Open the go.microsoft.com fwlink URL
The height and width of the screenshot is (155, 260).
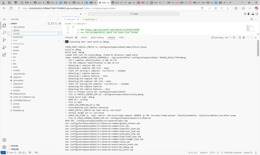click(x=112, y=30)
